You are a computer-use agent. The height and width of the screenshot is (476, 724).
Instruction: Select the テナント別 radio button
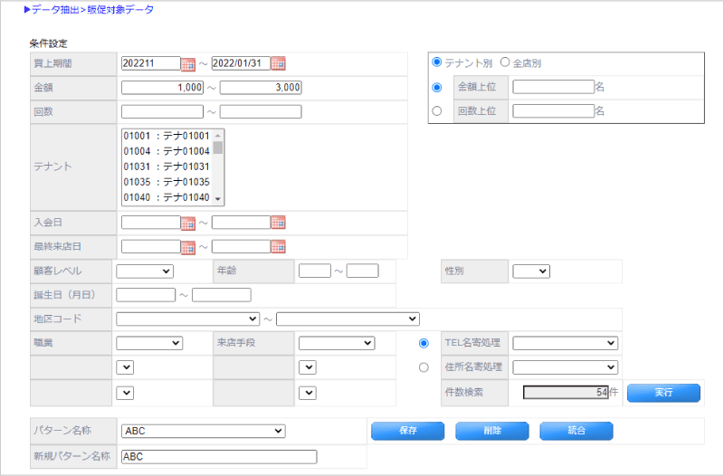tap(438, 63)
